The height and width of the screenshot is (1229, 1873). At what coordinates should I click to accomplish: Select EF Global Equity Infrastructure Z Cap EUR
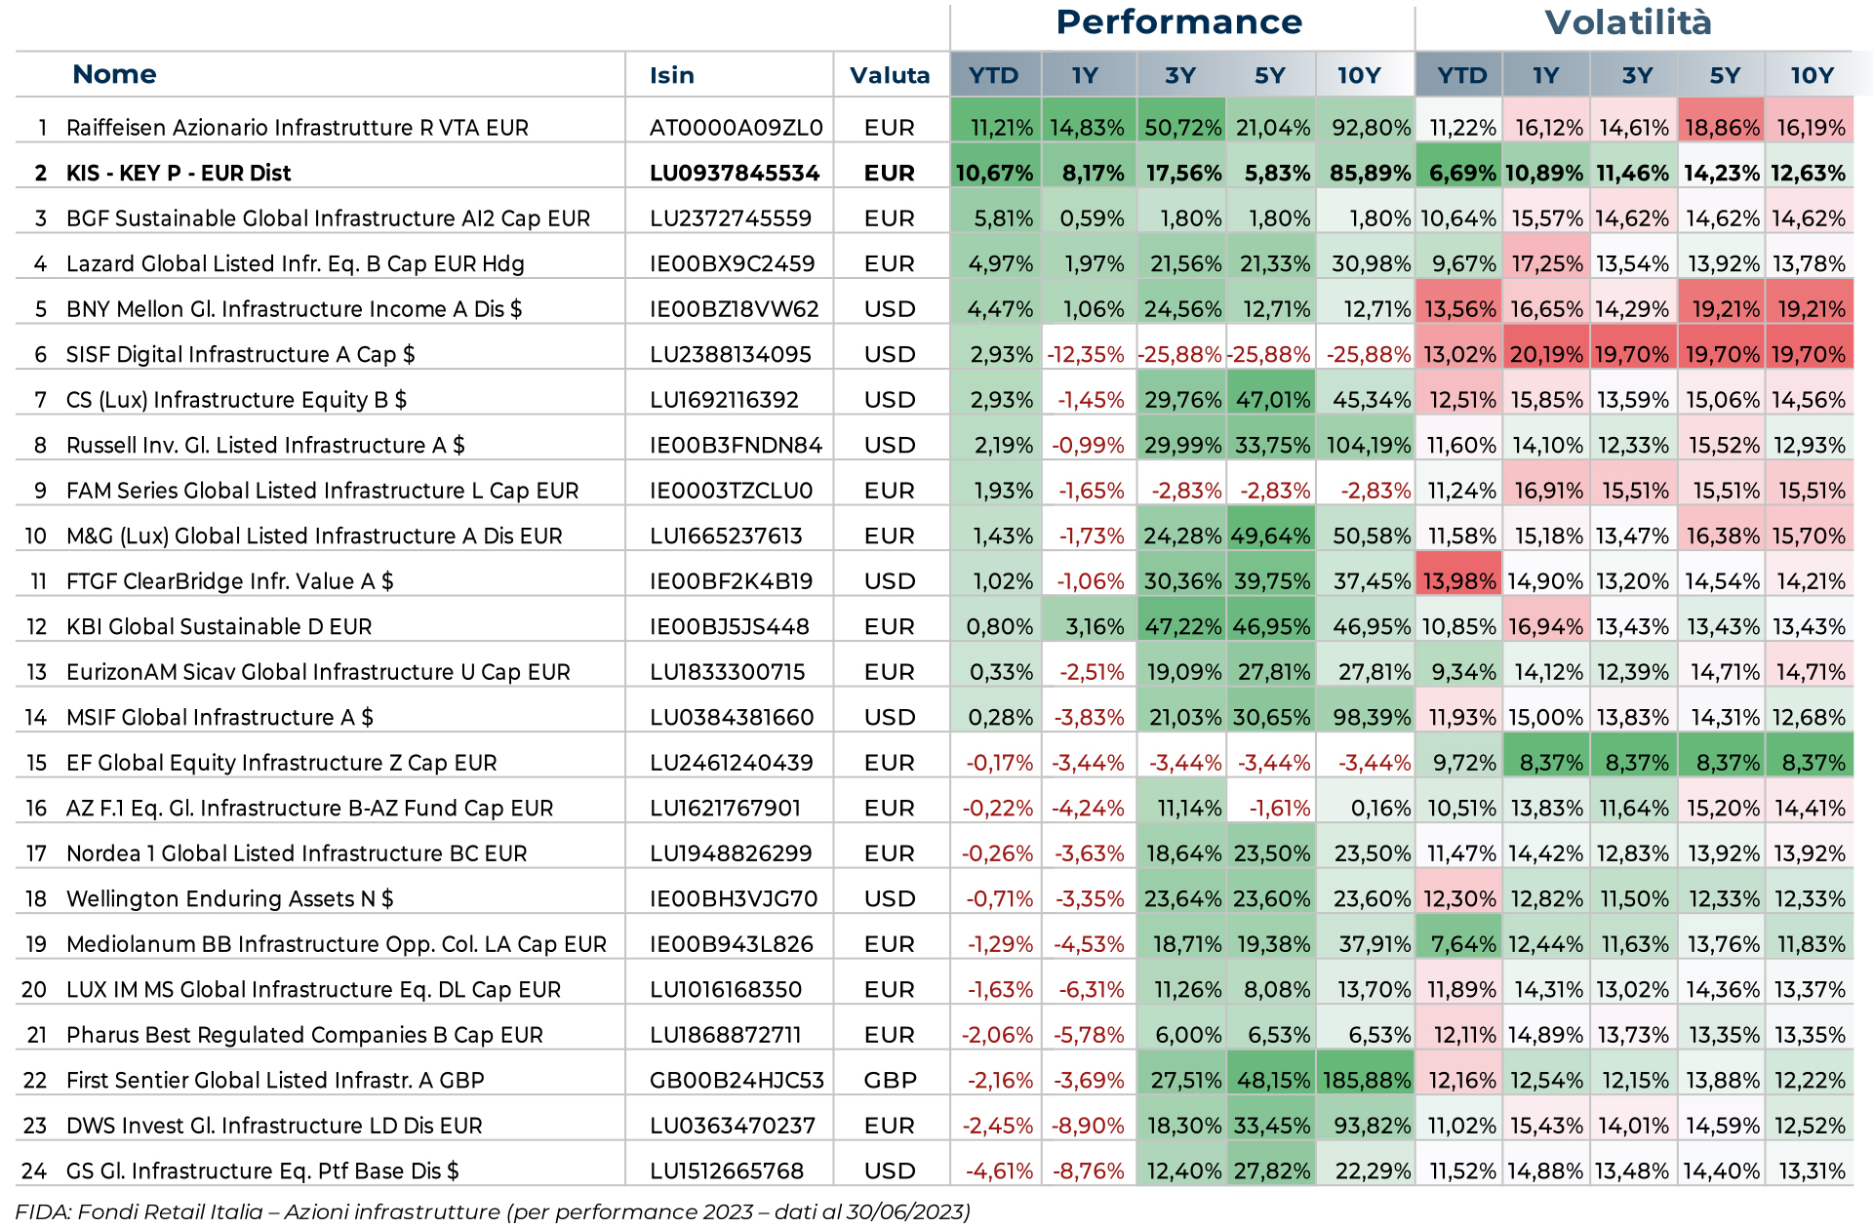[282, 763]
